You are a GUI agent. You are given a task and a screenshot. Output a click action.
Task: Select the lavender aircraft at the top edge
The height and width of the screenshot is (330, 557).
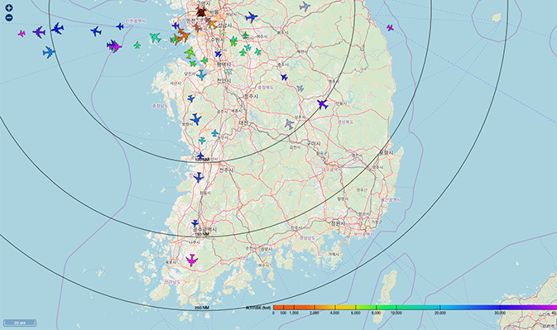[305, 7]
